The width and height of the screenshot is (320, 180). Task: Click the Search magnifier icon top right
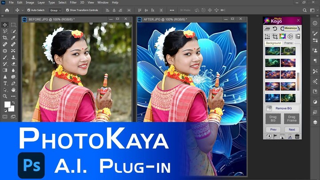(304, 10)
